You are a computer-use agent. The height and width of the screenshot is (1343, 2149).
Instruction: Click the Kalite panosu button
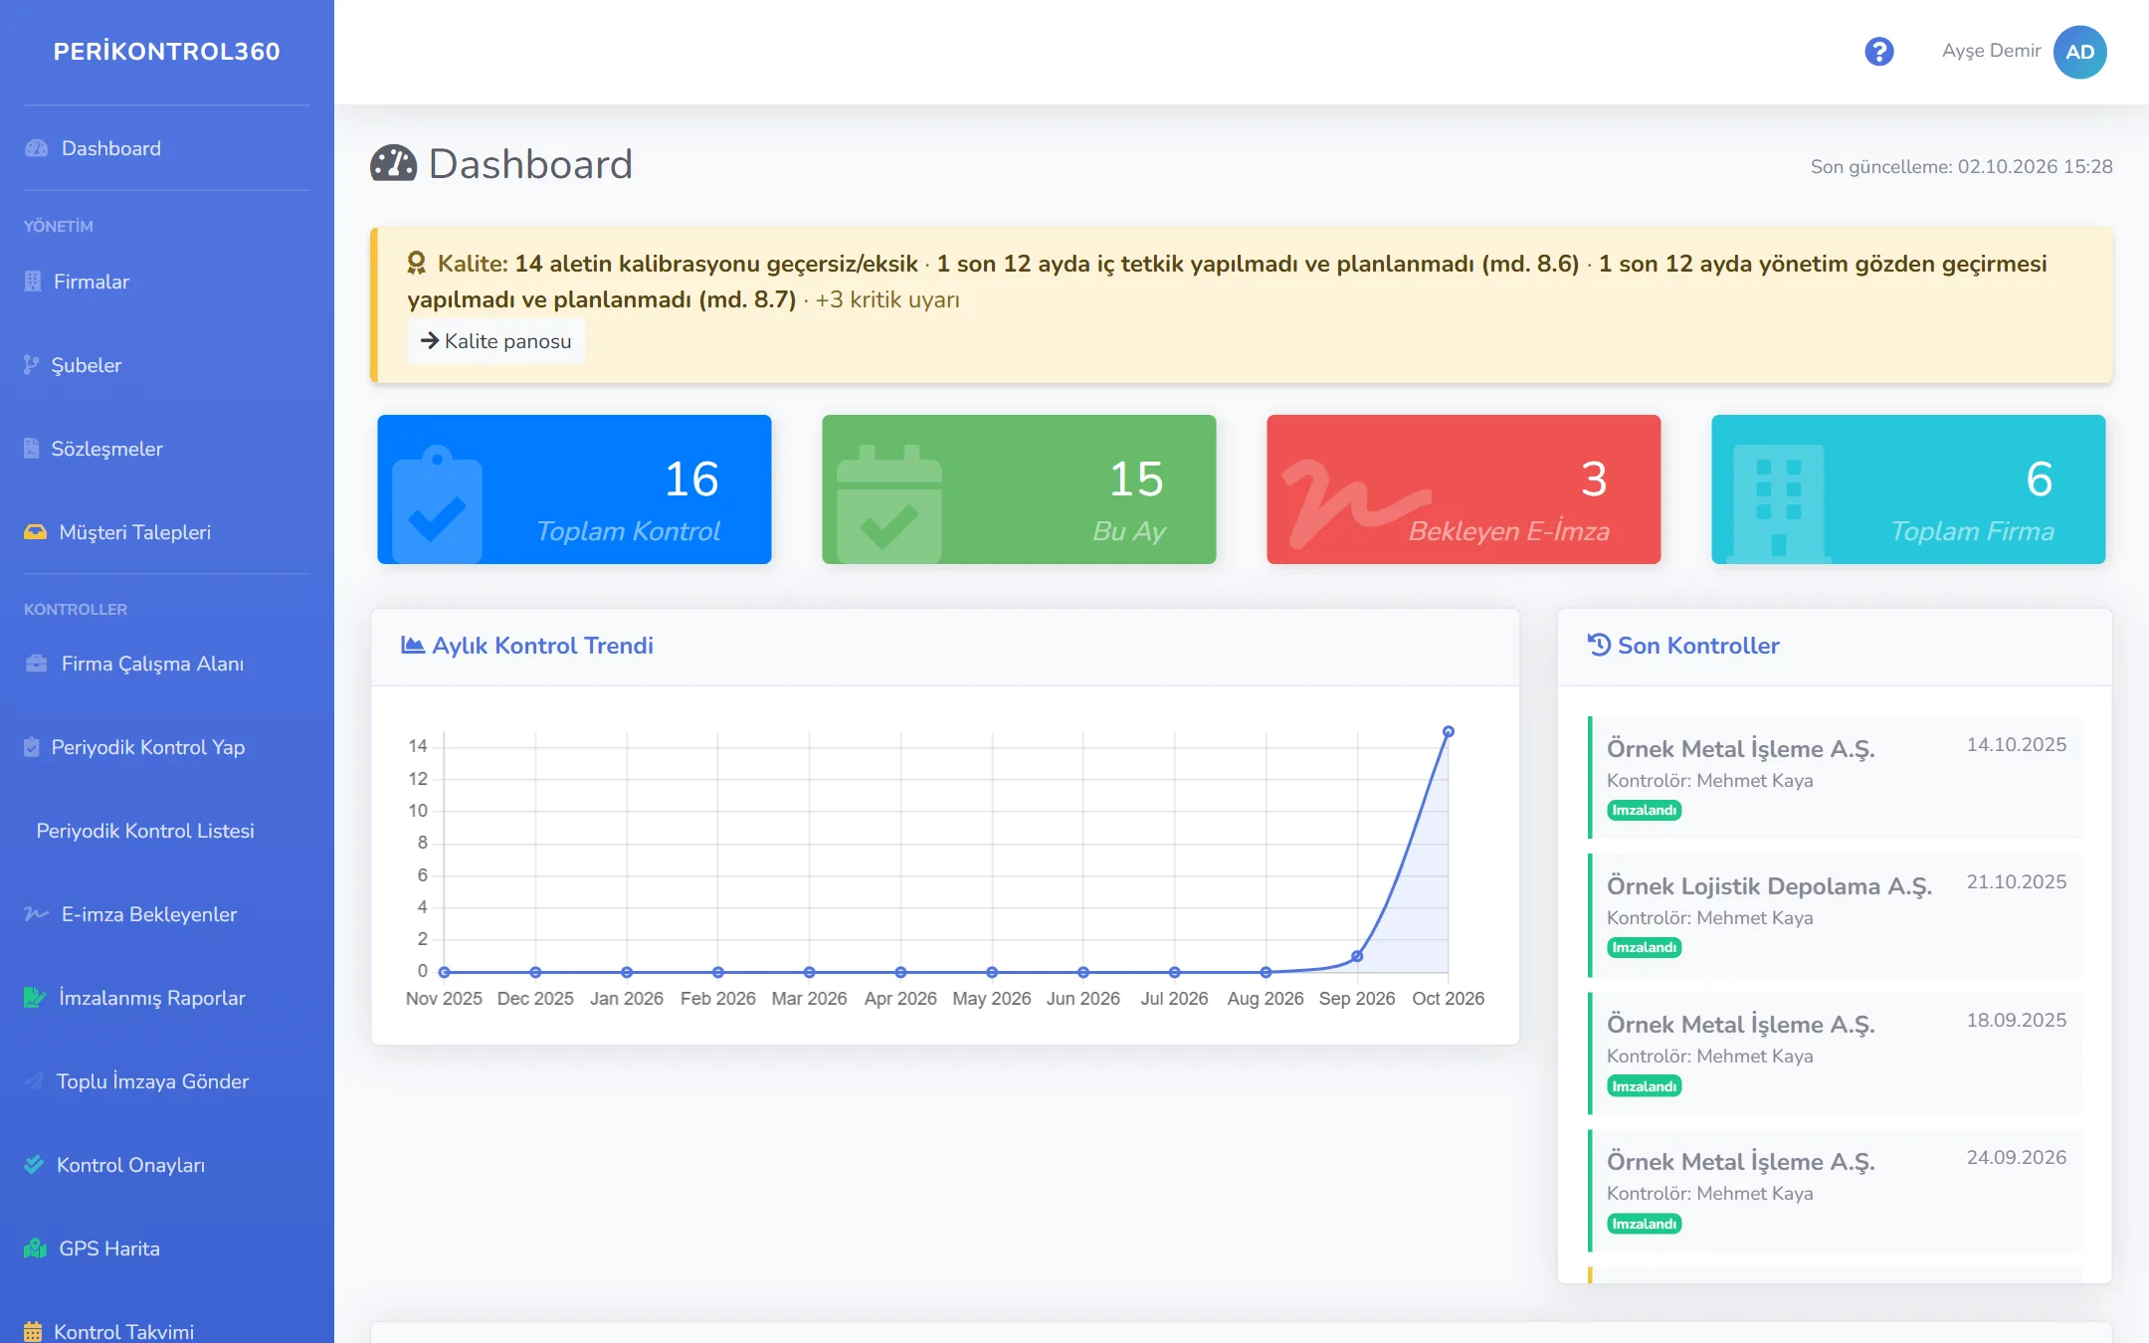[495, 341]
